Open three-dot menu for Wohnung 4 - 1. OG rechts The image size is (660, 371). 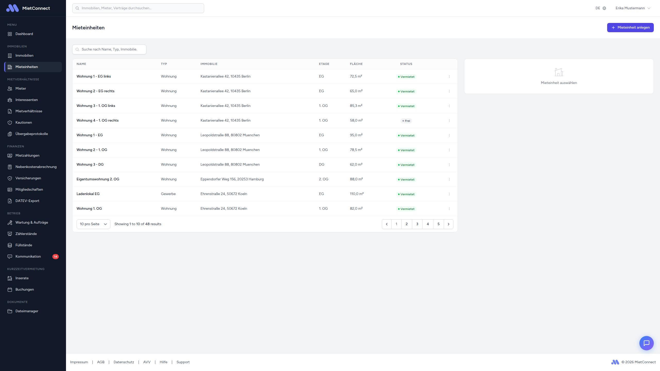(449, 121)
